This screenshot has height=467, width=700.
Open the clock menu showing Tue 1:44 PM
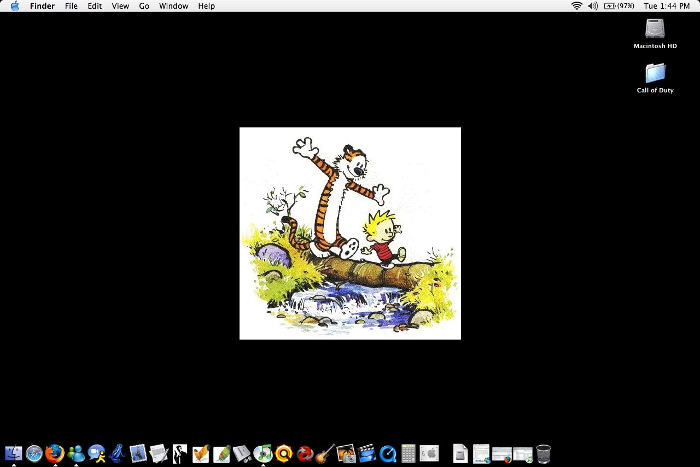667,6
